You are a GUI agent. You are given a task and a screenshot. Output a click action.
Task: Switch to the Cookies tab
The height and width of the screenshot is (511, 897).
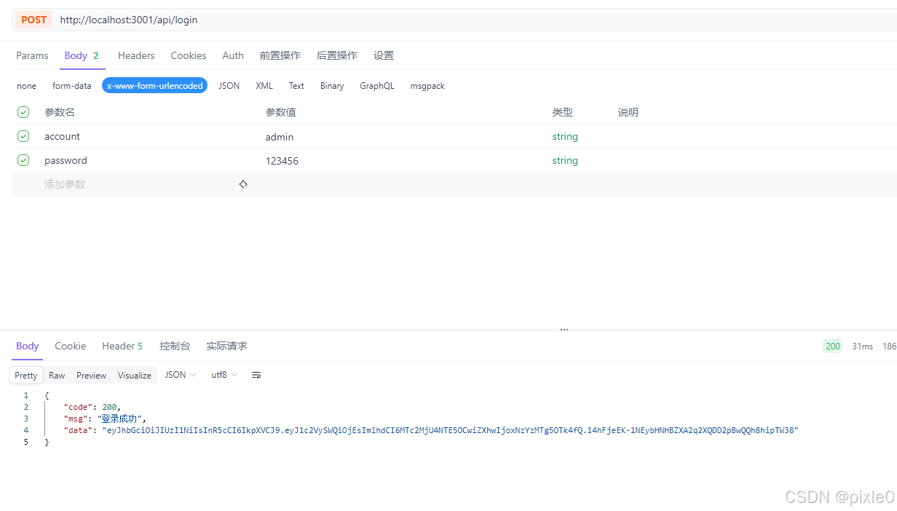coord(188,55)
